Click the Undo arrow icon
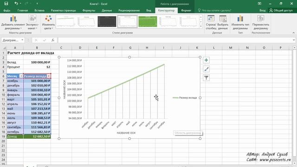 click(16, 4)
